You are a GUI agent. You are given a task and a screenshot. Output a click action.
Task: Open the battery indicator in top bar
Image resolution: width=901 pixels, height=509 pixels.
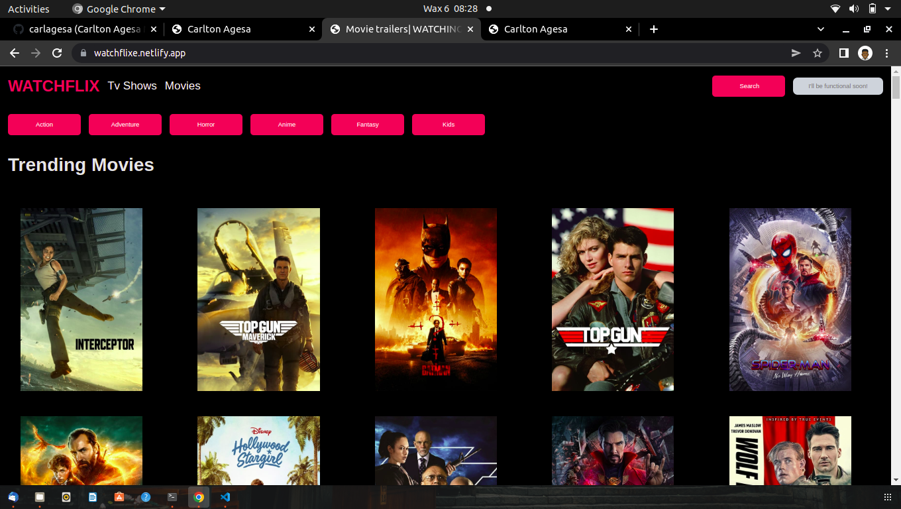(873, 9)
